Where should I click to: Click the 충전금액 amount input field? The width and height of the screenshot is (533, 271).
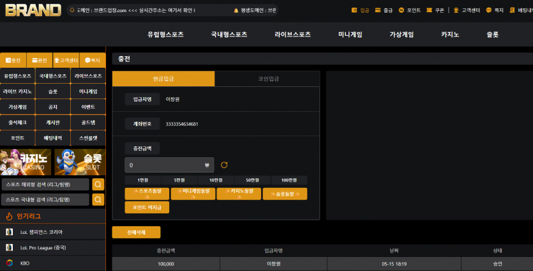pyautogui.click(x=169, y=165)
